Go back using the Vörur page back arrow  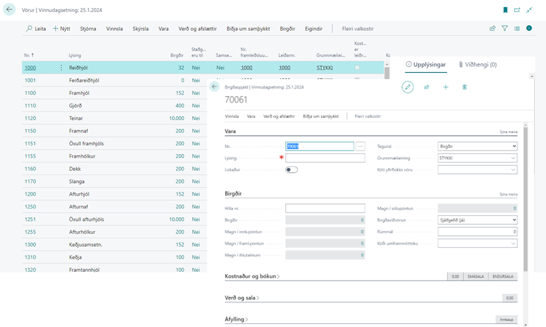point(9,10)
